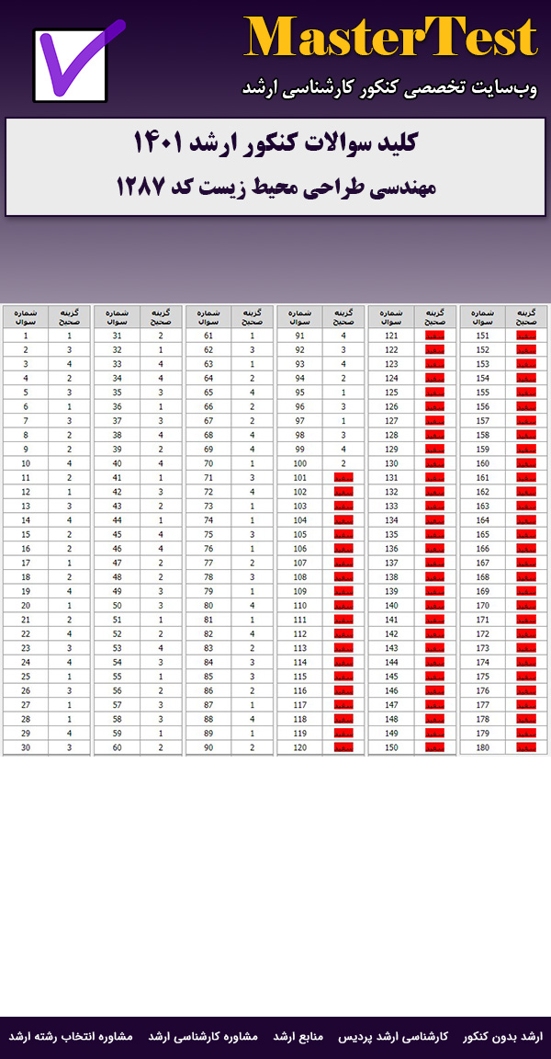Open the ارشد بدون کنکور footer link

tap(502, 1036)
